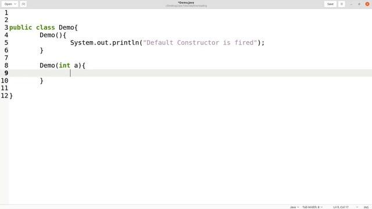
Task: Click the *Demo.java window title
Action: [x=186, y=2]
